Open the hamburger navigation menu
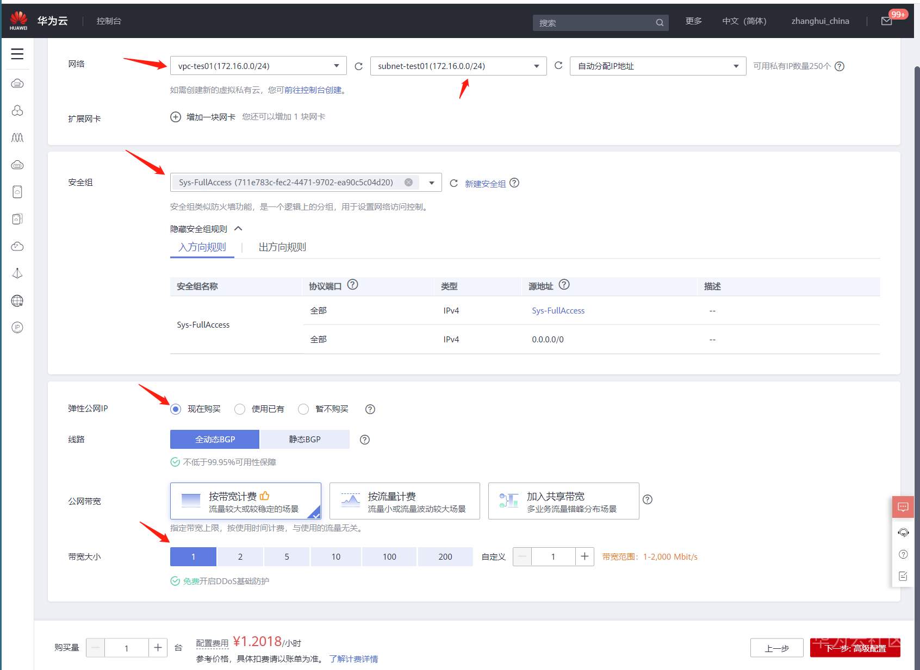Viewport: 920px width, 670px height. pyautogui.click(x=17, y=54)
